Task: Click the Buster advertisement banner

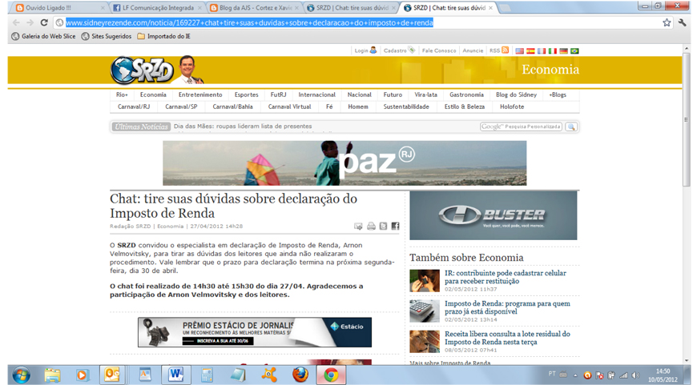Action: 494,216
